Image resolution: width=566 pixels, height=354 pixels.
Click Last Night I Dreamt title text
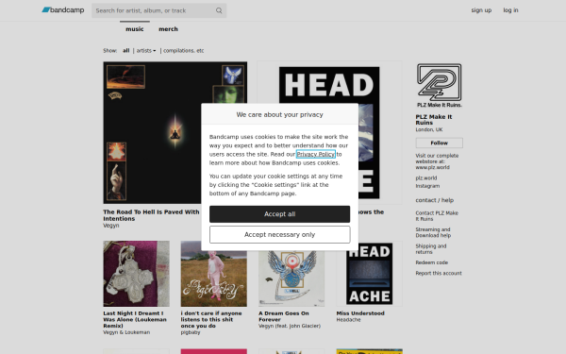(x=135, y=319)
